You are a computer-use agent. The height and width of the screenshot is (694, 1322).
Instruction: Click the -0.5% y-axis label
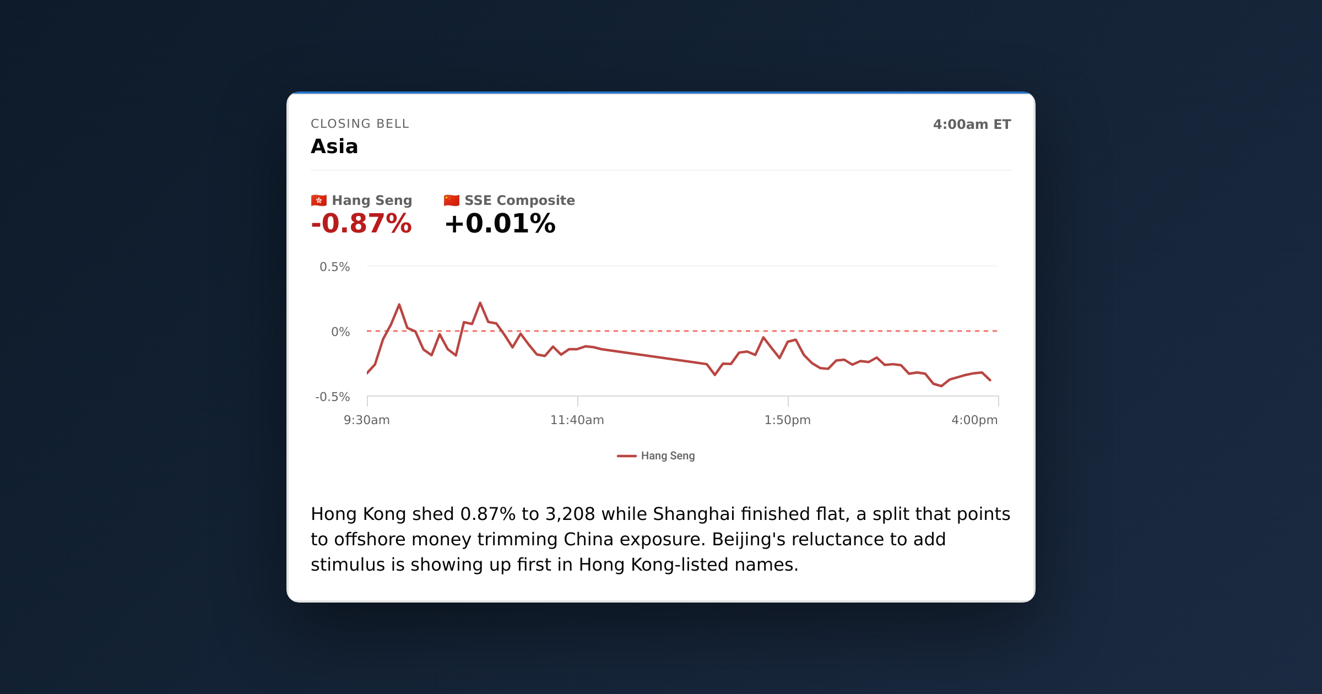pyautogui.click(x=333, y=397)
